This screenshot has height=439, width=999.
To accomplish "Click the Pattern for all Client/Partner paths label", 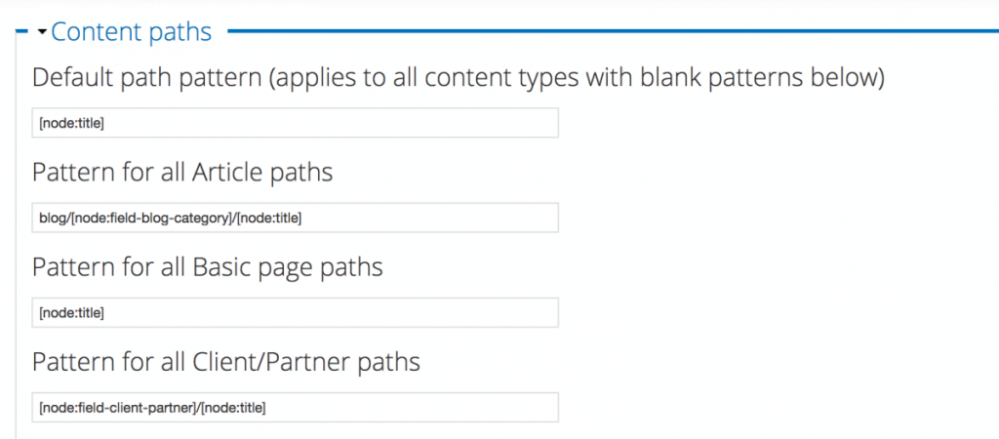I will 225,362.
